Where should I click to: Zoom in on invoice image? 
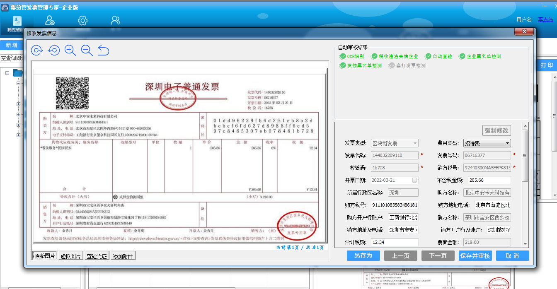(70, 50)
